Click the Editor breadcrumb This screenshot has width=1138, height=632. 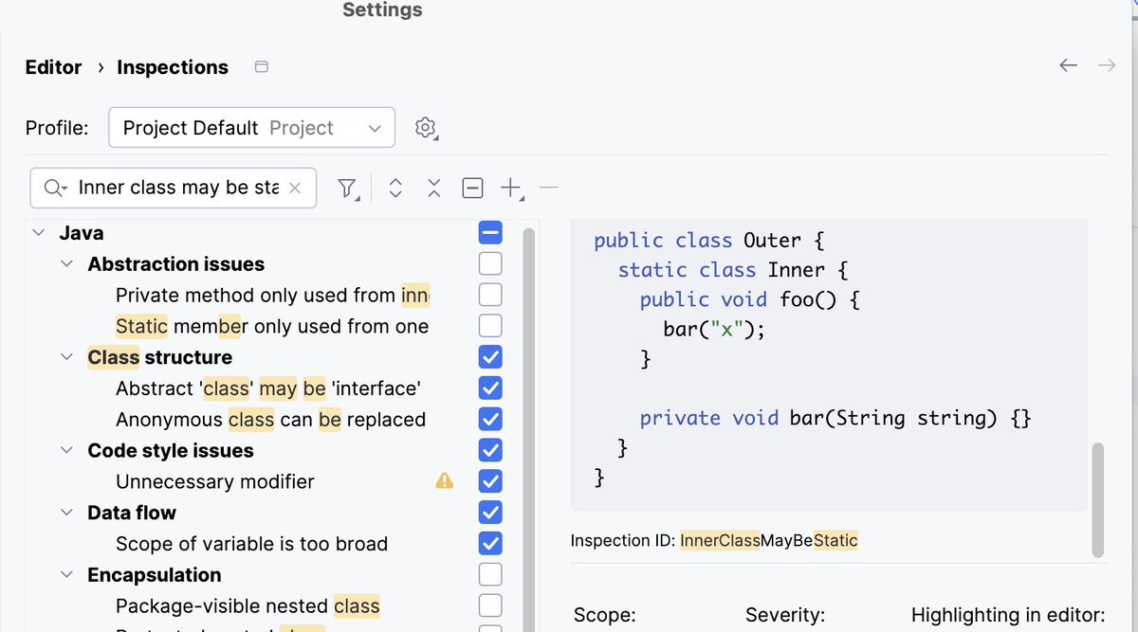[53, 67]
